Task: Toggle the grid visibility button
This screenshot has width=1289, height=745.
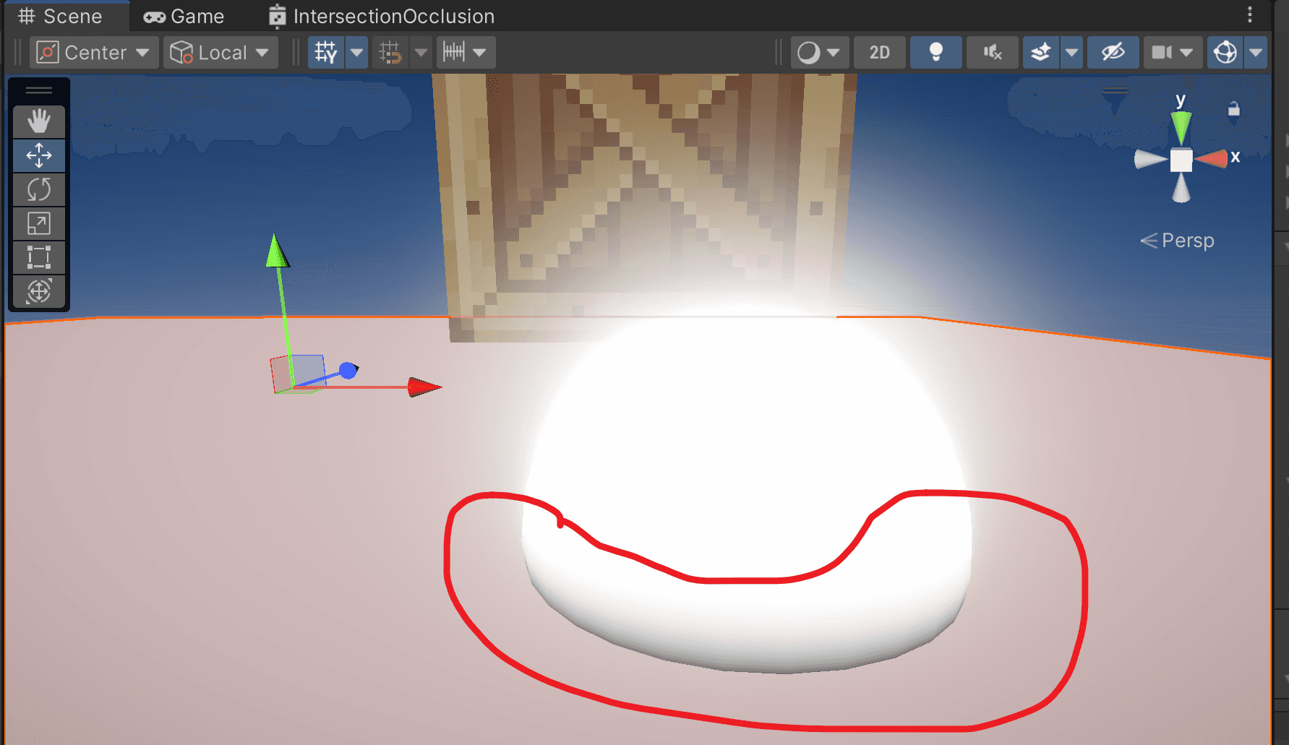Action: click(326, 53)
